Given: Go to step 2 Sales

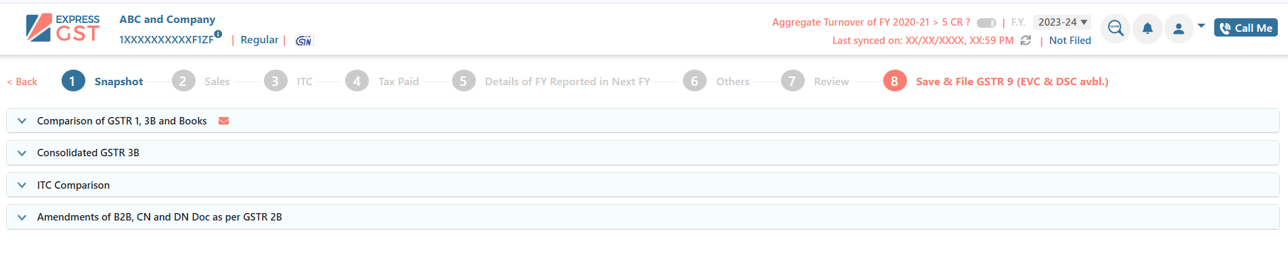Looking at the screenshot, I should point(201,81).
